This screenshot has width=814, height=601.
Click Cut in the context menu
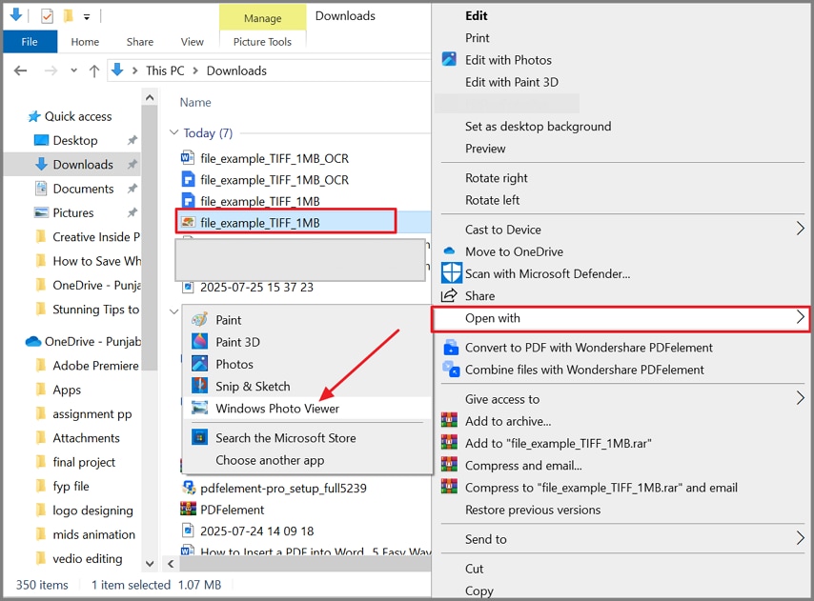point(474,569)
